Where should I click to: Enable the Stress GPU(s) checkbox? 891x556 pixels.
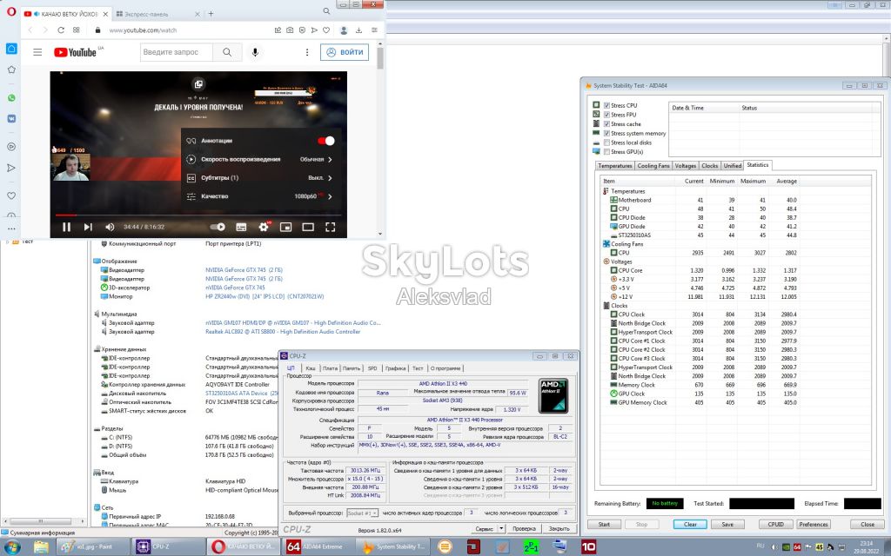[606, 151]
